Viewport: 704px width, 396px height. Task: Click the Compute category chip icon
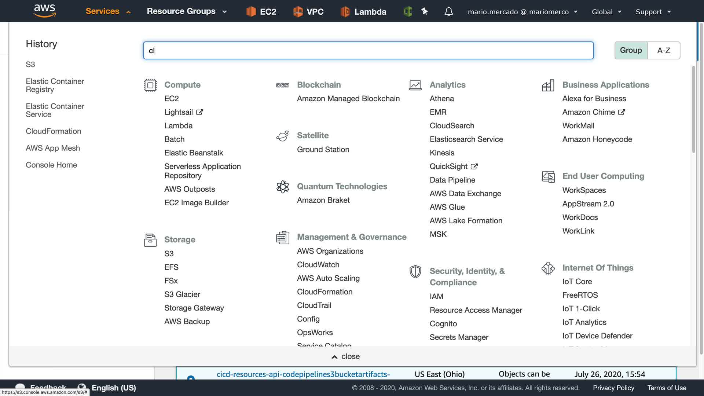click(x=150, y=85)
